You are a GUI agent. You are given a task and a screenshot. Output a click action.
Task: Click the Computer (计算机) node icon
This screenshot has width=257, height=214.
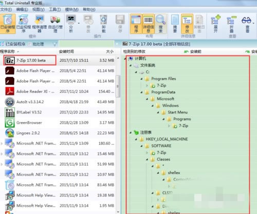(131, 59)
